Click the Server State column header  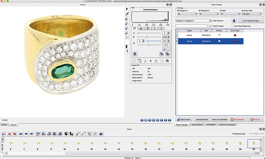click(235, 31)
